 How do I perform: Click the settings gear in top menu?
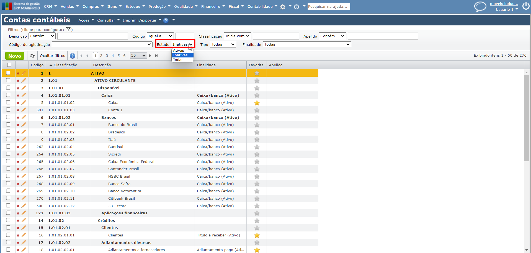click(x=283, y=7)
